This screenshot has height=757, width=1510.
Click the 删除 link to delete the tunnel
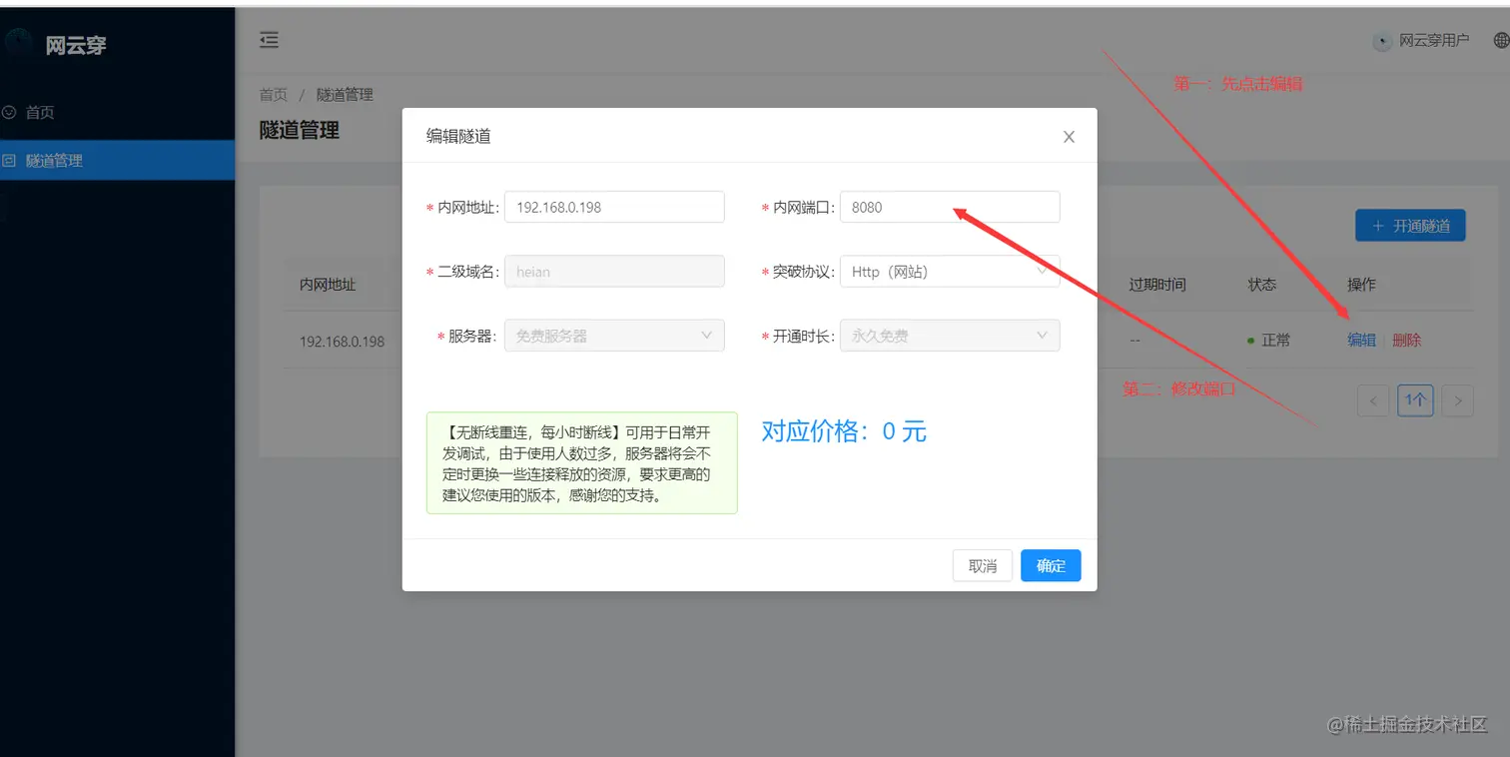[x=1406, y=340]
